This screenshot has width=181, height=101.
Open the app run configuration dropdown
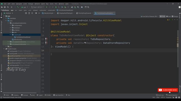[x=25, y=7]
